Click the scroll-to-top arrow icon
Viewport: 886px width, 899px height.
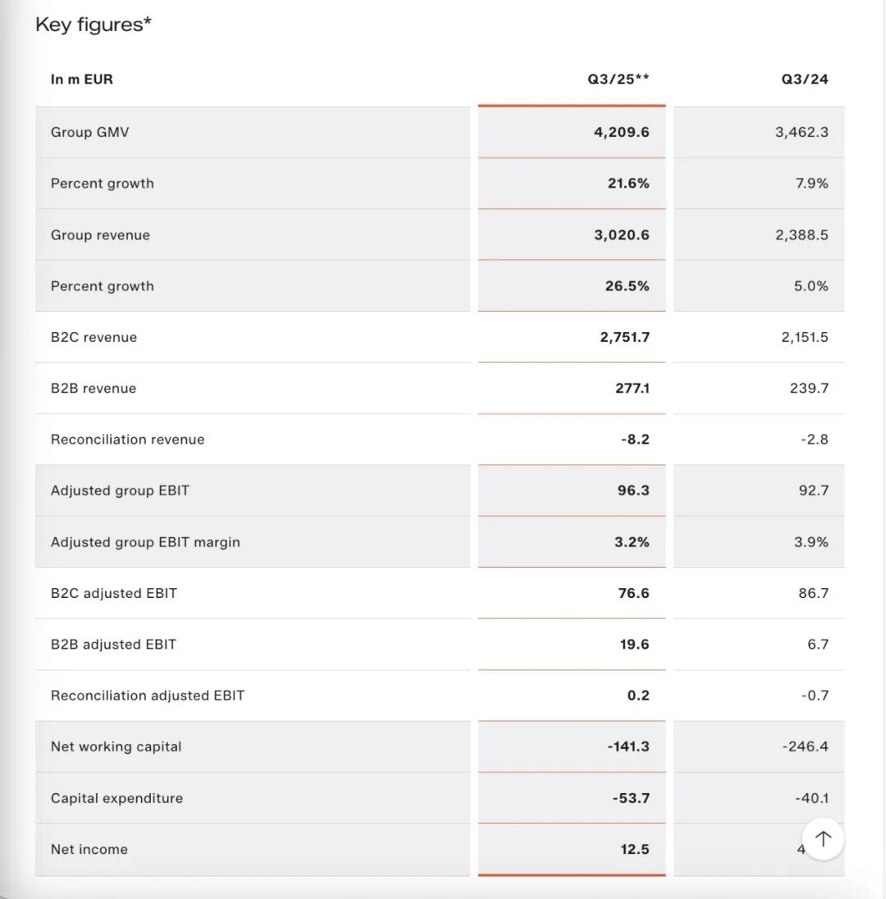click(822, 838)
